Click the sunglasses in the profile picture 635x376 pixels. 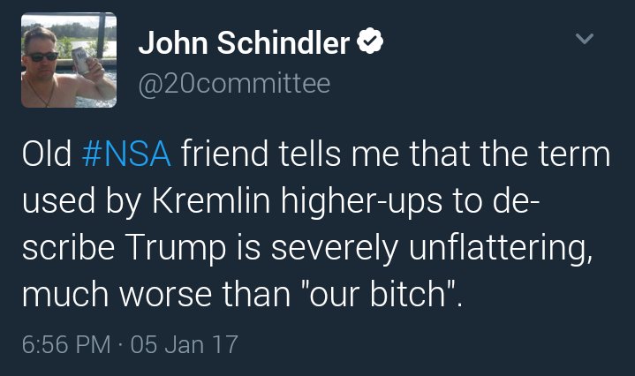43,55
